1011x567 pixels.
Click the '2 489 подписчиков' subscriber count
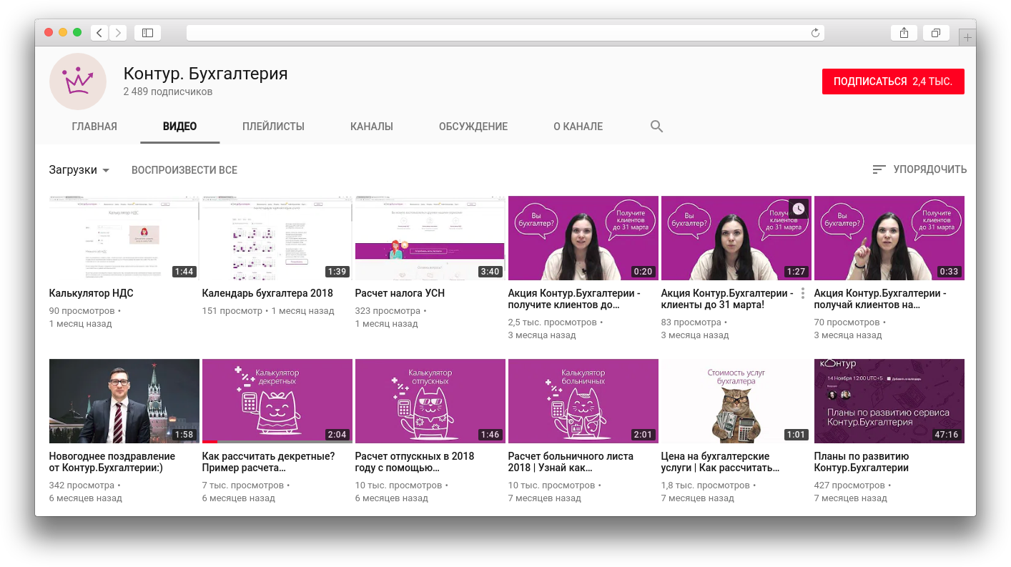(x=168, y=92)
